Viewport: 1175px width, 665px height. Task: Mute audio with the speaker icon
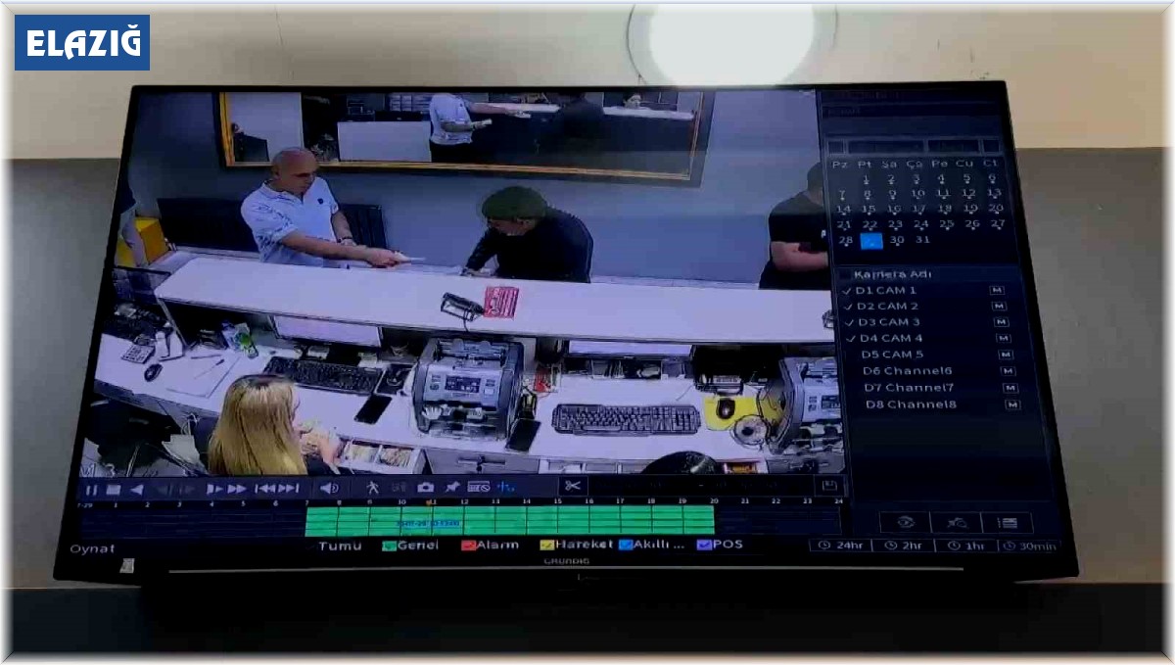[x=329, y=488]
